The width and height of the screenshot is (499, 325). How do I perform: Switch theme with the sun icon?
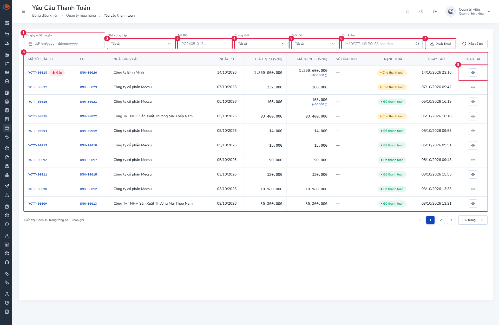tap(435, 11)
